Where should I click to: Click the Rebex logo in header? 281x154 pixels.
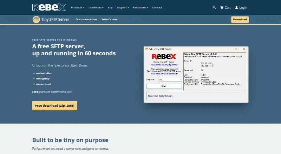(49, 7)
